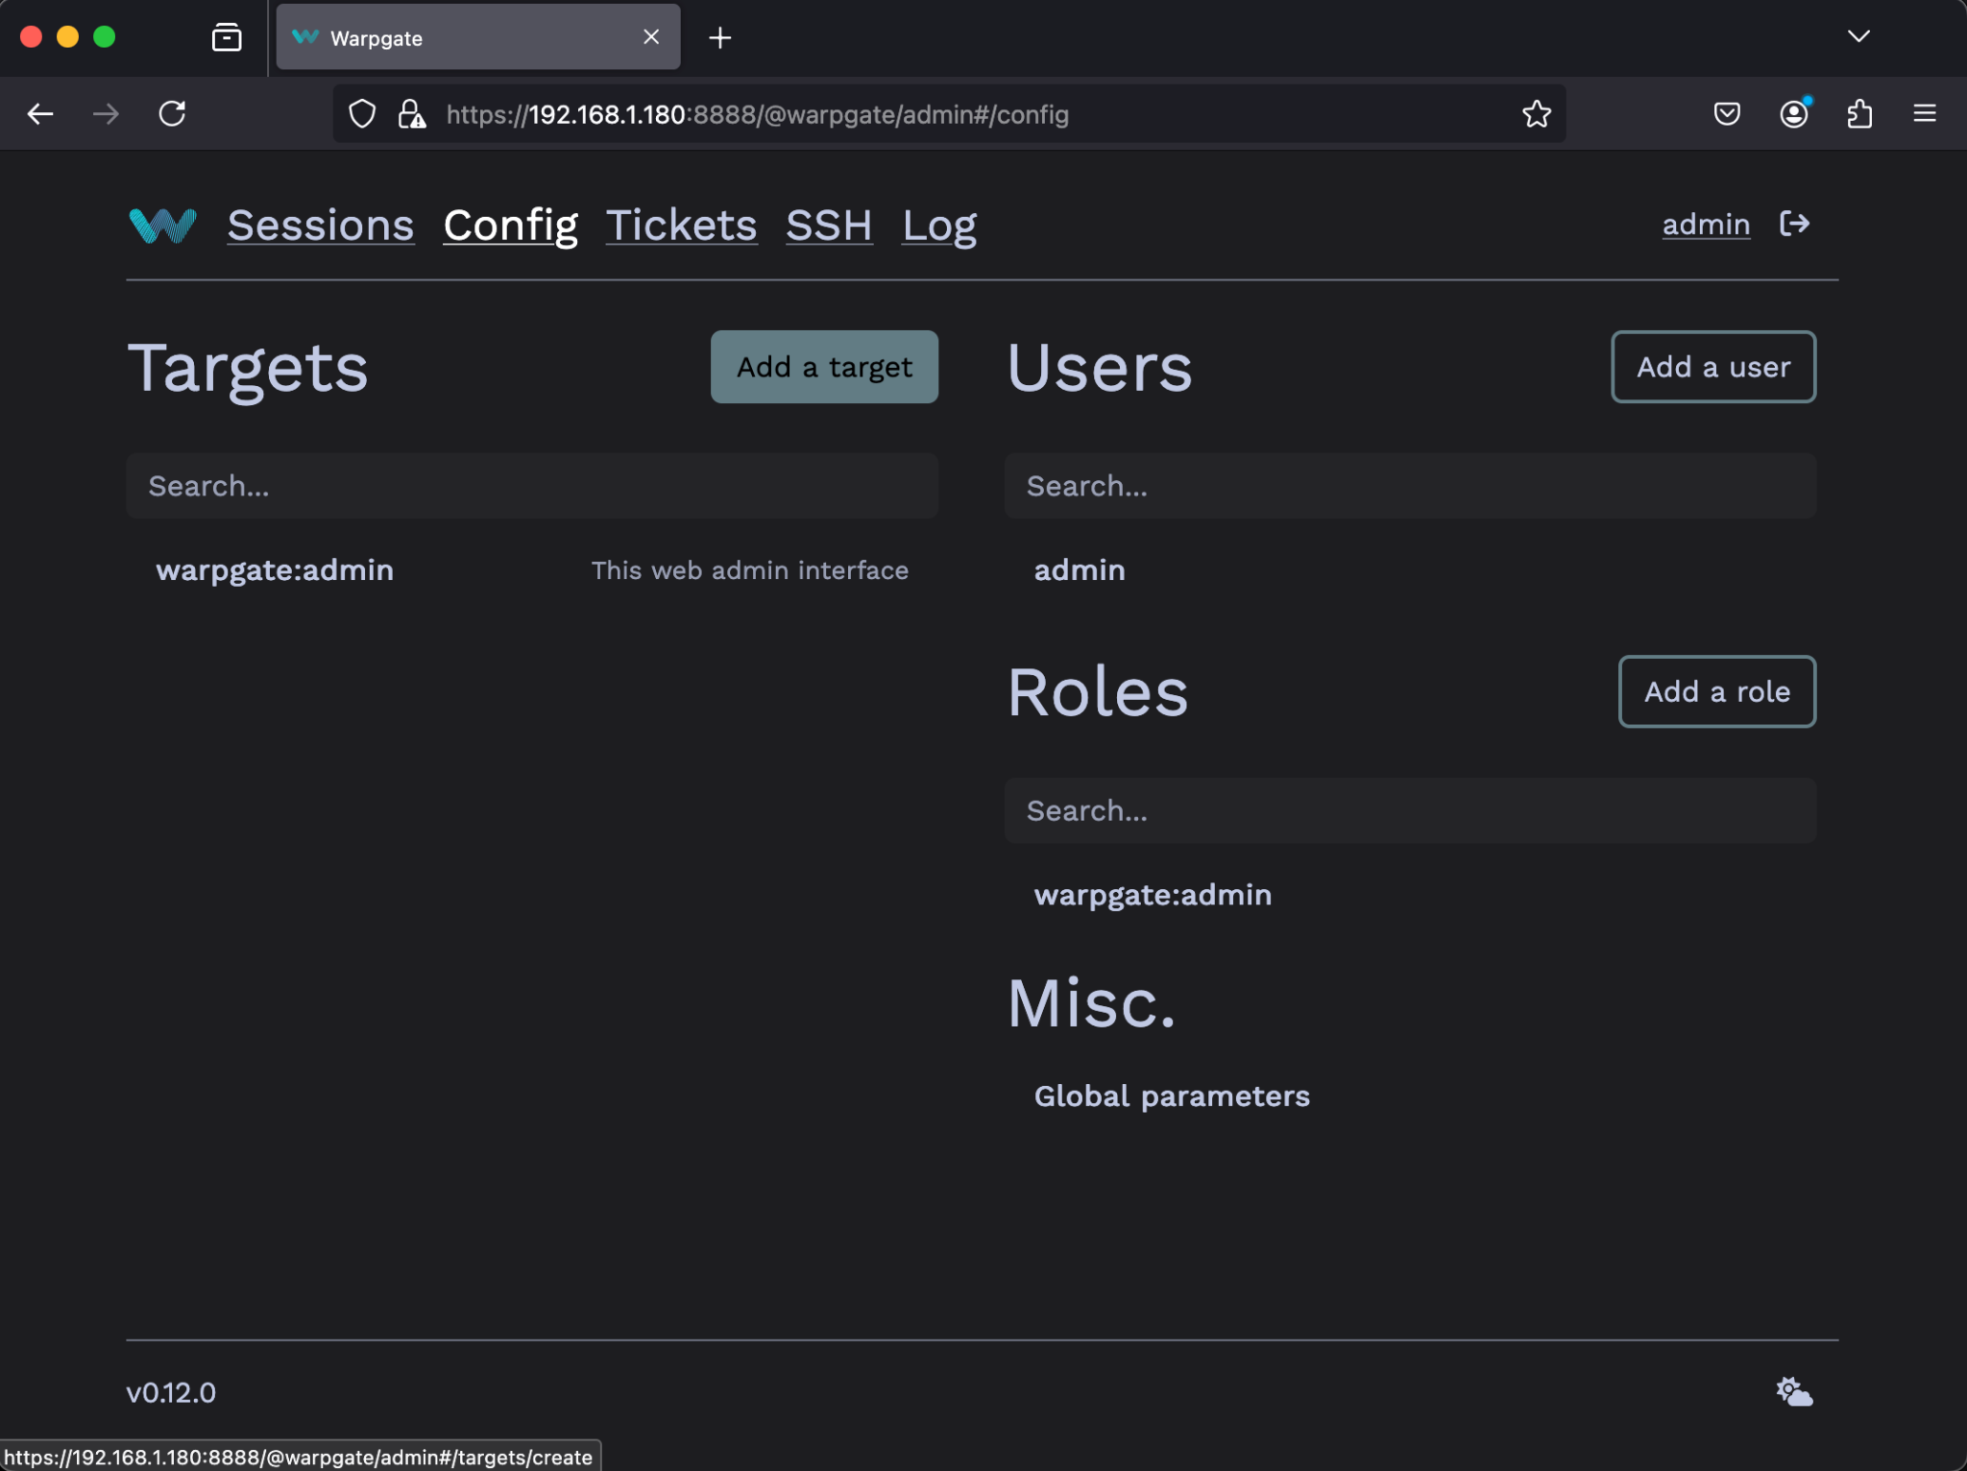This screenshot has height=1471, width=1967.
Task: Expand the Global parameters section
Action: pos(1171,1096)
